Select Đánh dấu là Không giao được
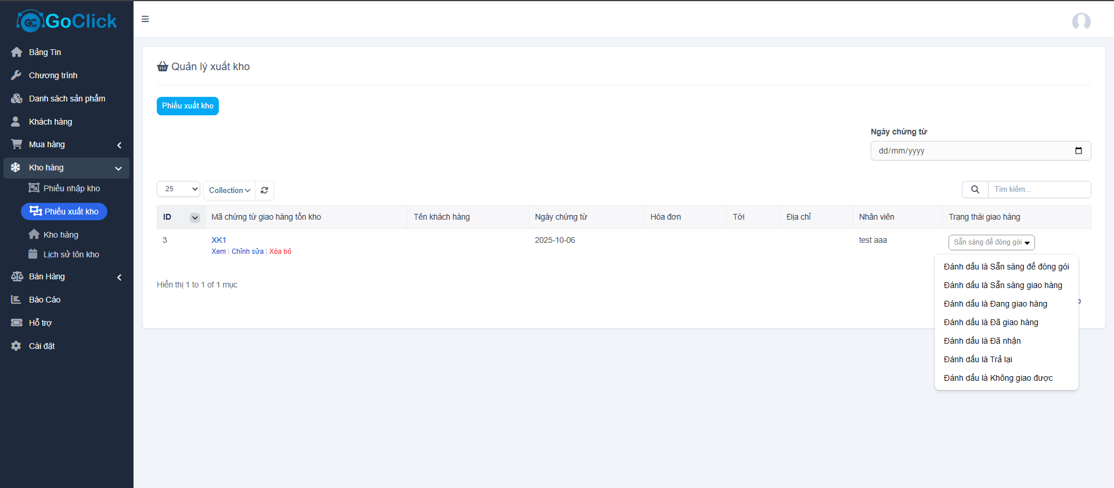 click(998, 378)
